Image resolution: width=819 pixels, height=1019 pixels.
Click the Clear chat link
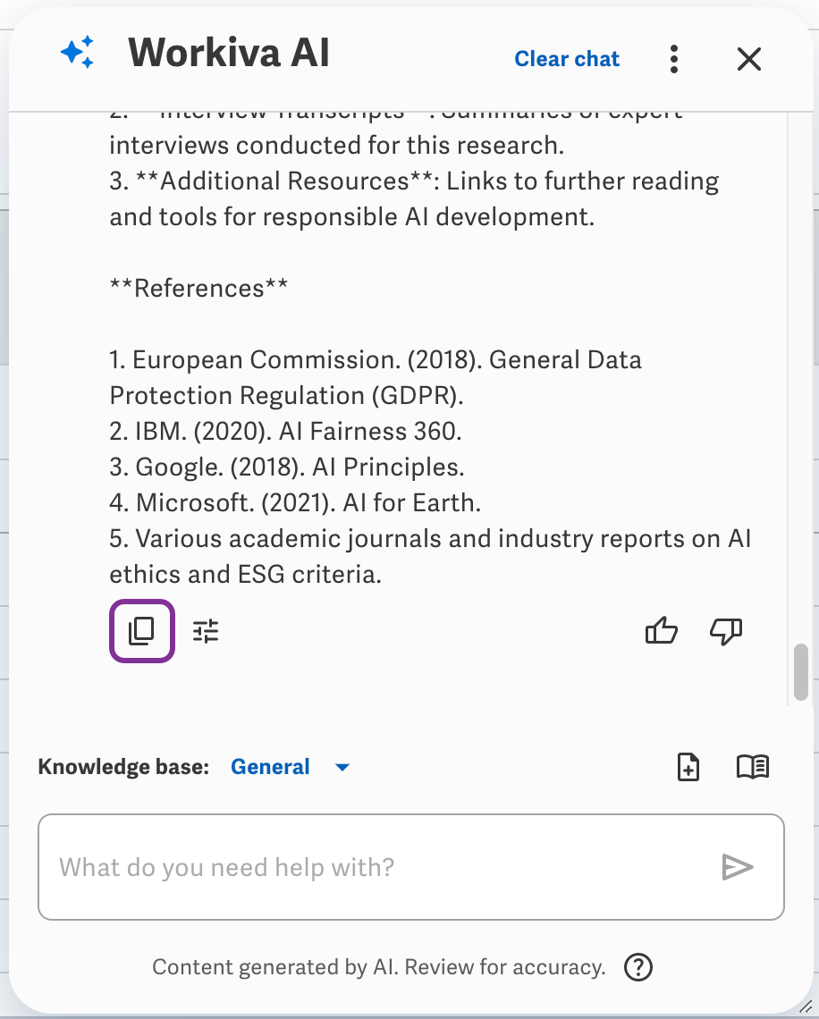pyautogui.click(x=566, y=58)
